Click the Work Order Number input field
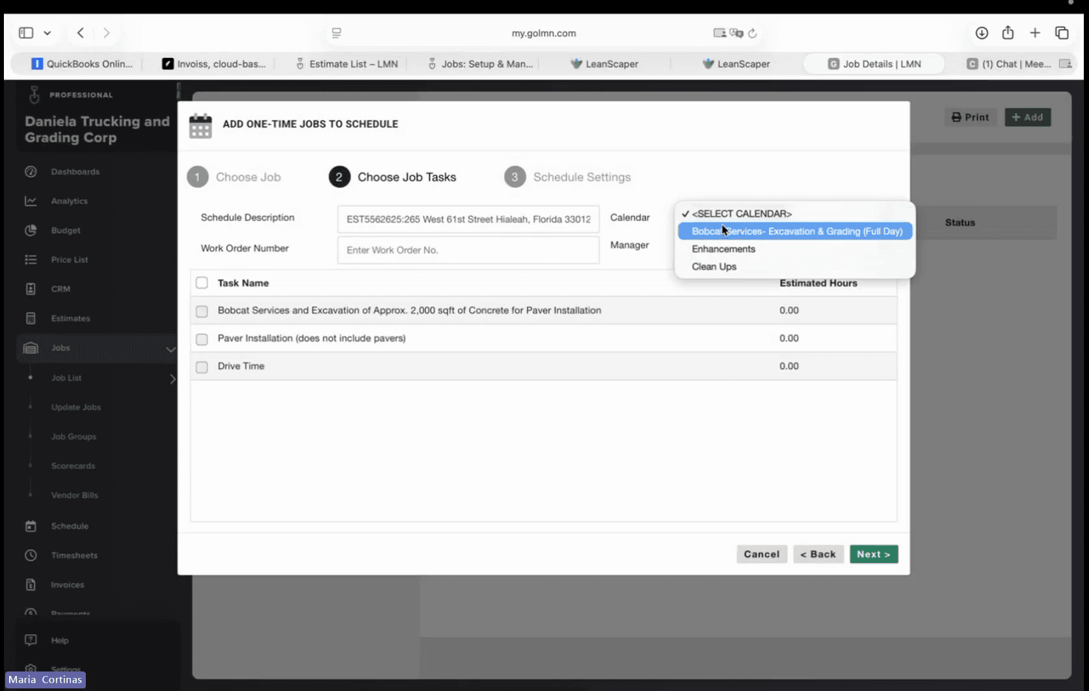Viewport: 1089px width, 691px height. [468, 250]
